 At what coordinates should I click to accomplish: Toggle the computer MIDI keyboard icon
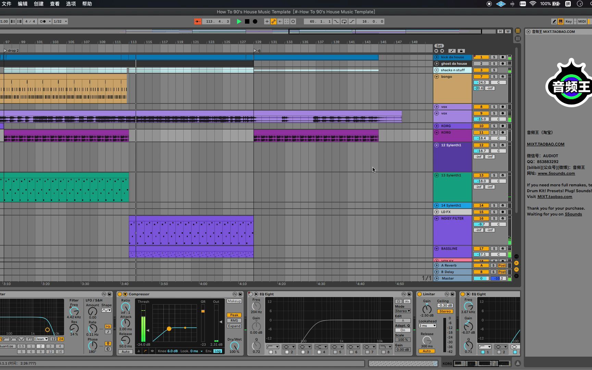[x=560, y=21]
